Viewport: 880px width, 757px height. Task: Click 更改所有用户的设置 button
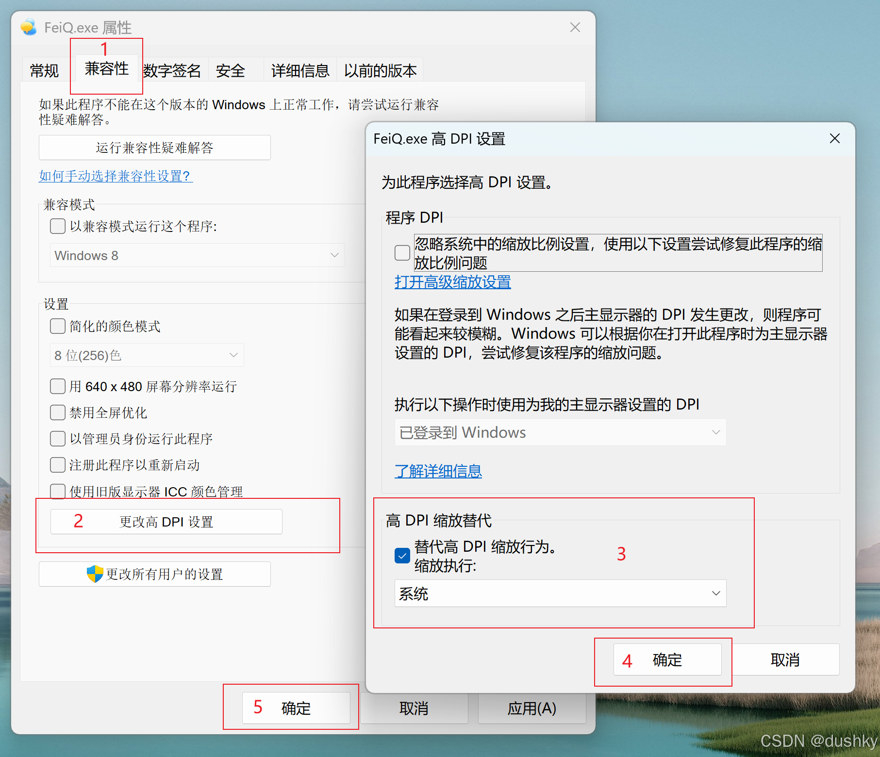click(155, 574)
